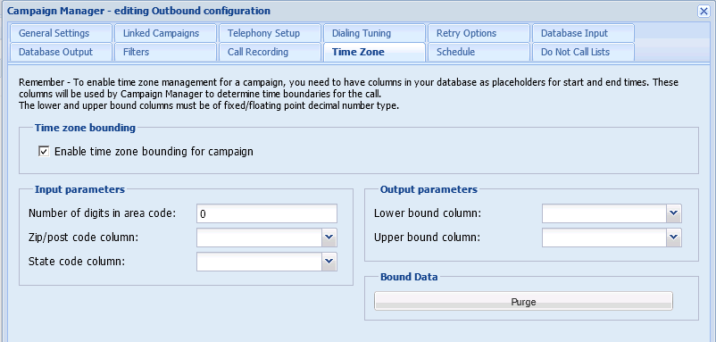Image resolution: width=716 pixels, height=342 pixels.
Task: Open the Telephony Setup tab
Action: coord(270,33)
